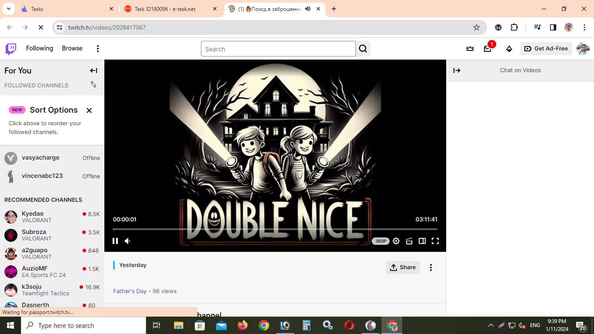The width and height of the screenshot is (594, 334).
Task: Stop loading the page
Action: point(41,27)
